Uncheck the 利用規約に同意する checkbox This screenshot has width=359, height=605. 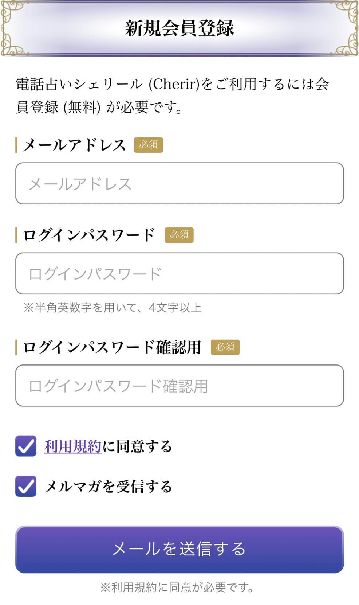pyautogui.click(x=26, y=446)
